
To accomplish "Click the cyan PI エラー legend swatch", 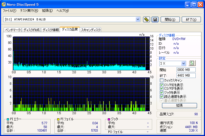I will (x=8, y=119).
